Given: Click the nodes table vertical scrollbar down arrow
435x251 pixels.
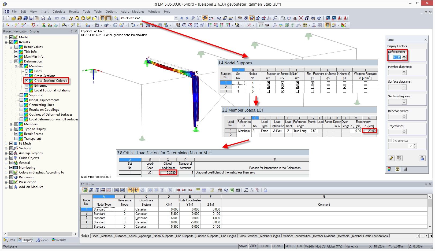Looking at the screenshot, I should (x=430, y=227).
